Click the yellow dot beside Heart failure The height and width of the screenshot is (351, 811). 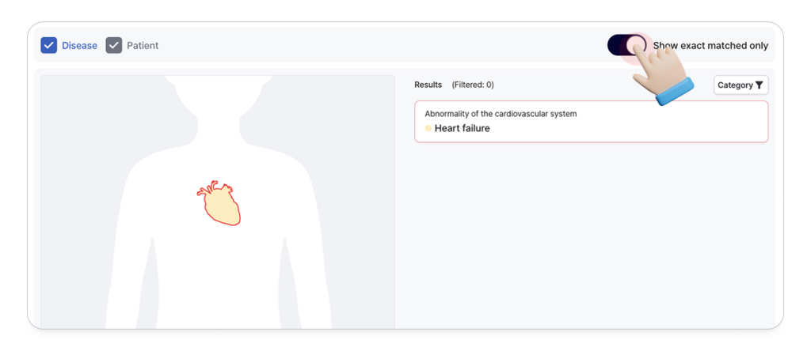point(428,128)
